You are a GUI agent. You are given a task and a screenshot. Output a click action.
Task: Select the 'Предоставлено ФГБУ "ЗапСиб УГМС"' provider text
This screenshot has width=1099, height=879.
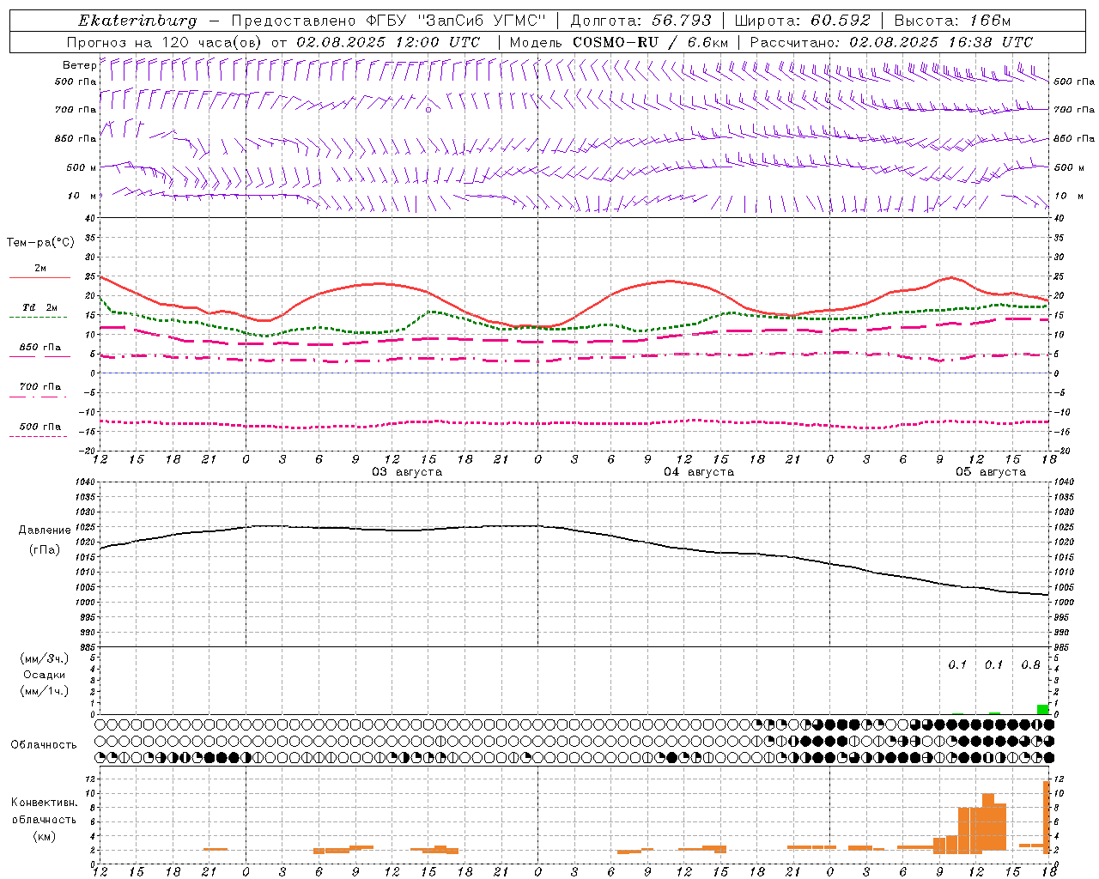point(389,21)
